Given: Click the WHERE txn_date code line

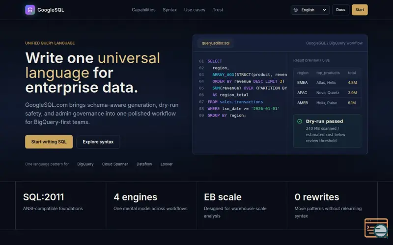Looking at the screenshot, I should [243, 108].
